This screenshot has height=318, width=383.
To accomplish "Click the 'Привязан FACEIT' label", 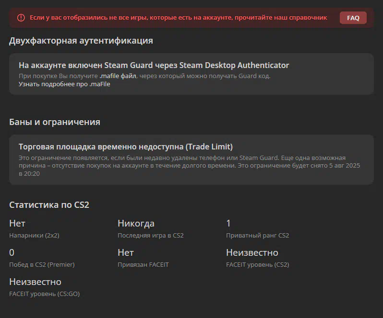I will click(x=143, y=265).
